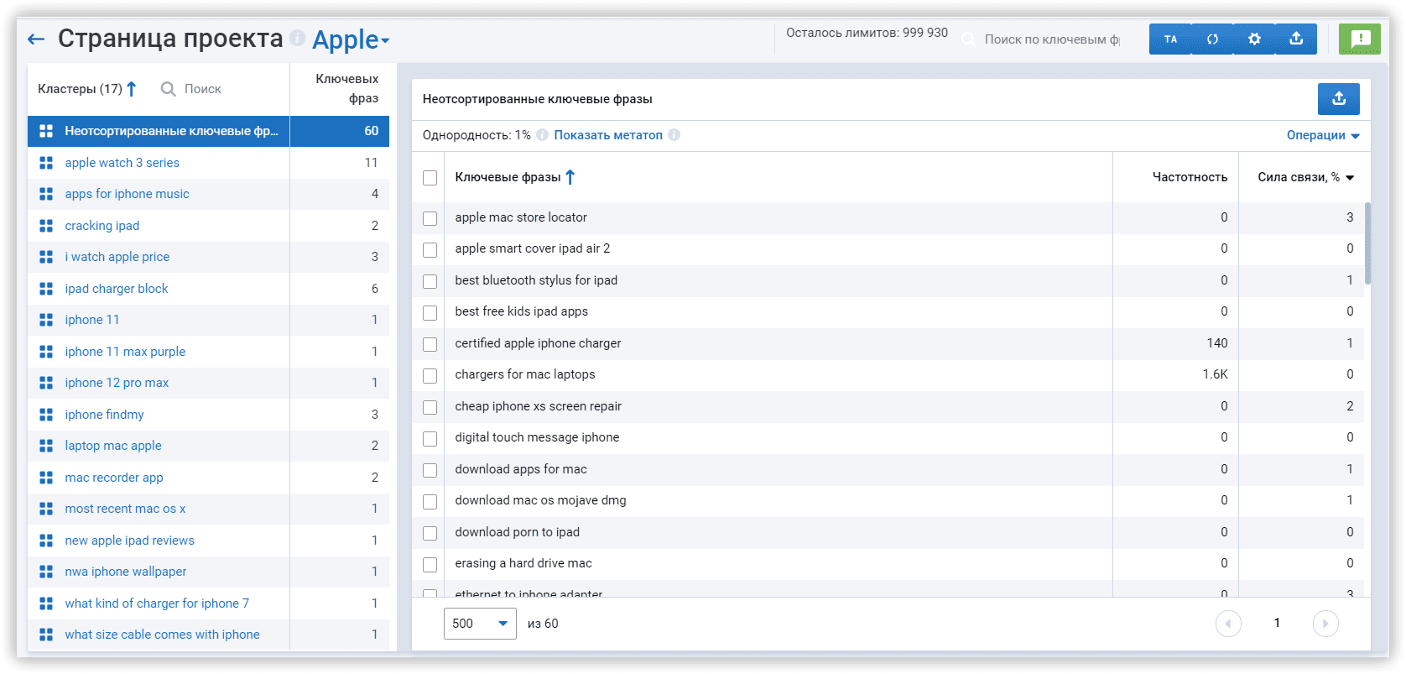Click the grid icon of apple watch 3 series
This screenshot has width=1406, height=674.
46,163
